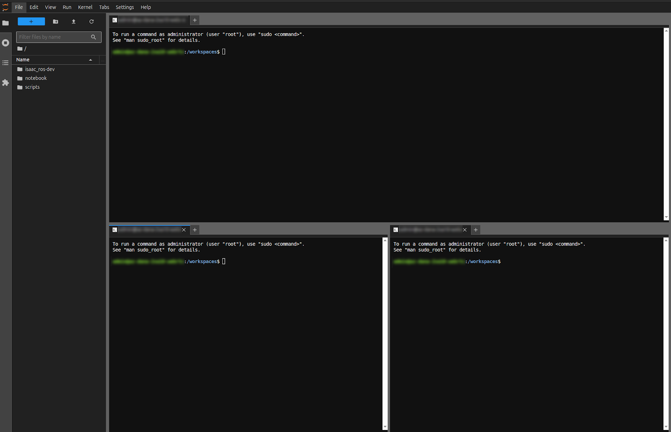Show Running Terminals and Kernels panel
The height and width of the screenshot is (432, 671).
(x=5, y=43)
